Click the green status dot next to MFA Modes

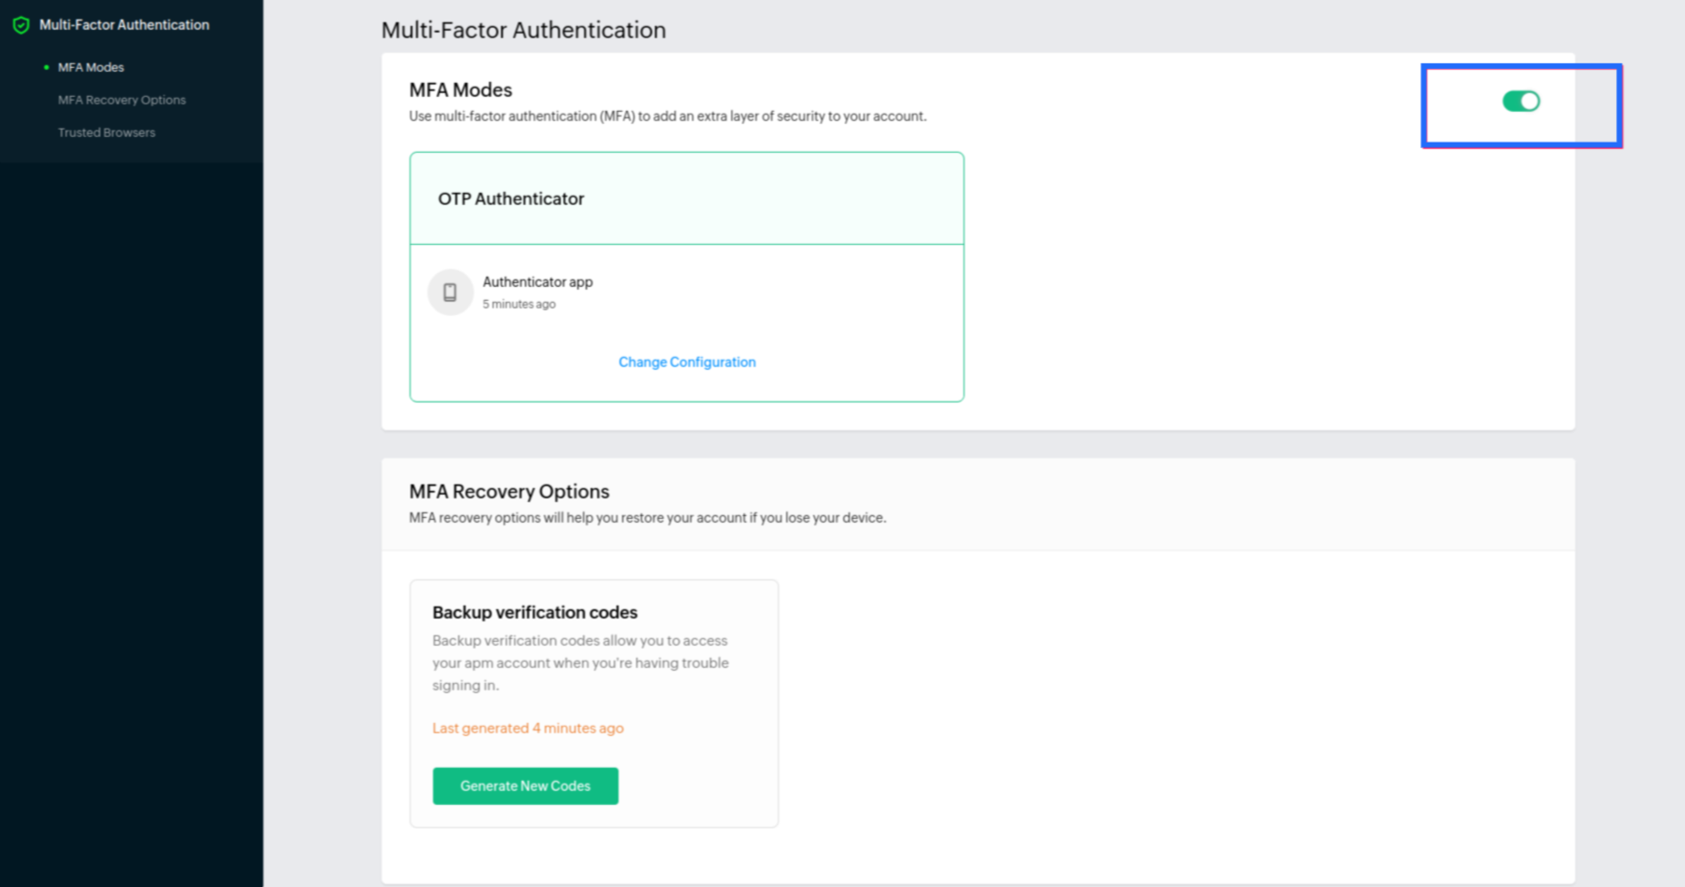point(46,67)
